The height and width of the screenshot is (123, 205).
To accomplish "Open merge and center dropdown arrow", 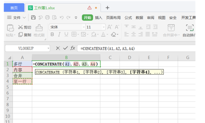I will pyautogui.click(x=179, y=35).
